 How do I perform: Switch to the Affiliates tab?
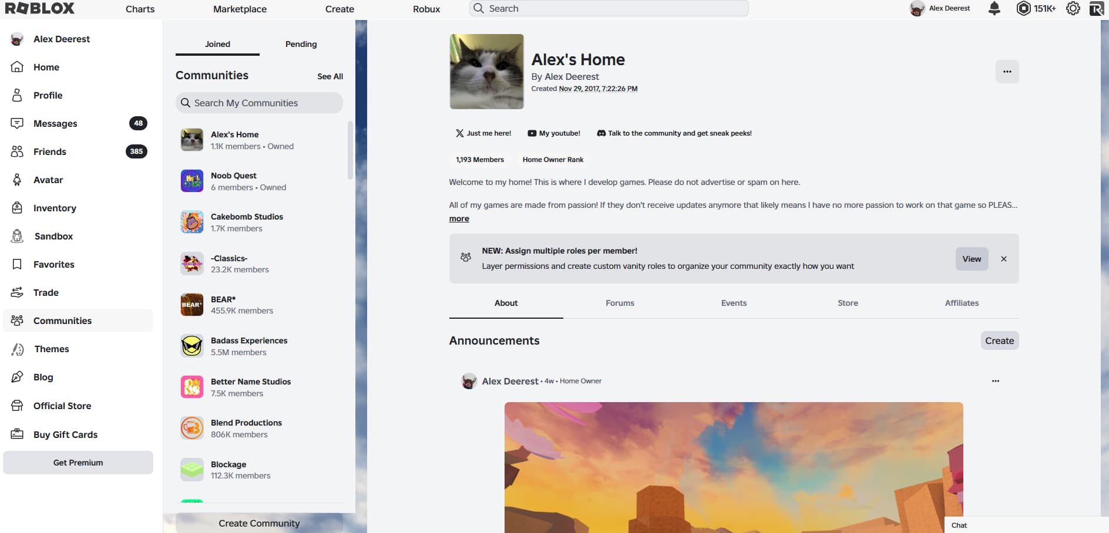click(962, 303)
